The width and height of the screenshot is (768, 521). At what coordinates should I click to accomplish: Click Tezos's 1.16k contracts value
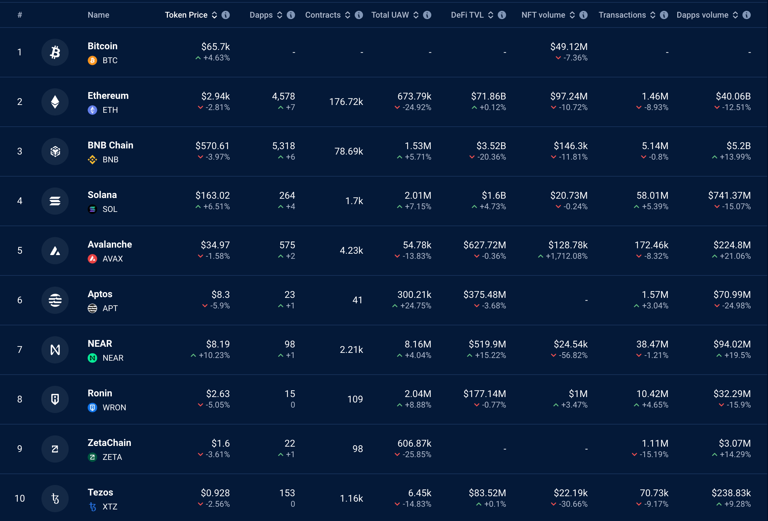click(351, 499)
